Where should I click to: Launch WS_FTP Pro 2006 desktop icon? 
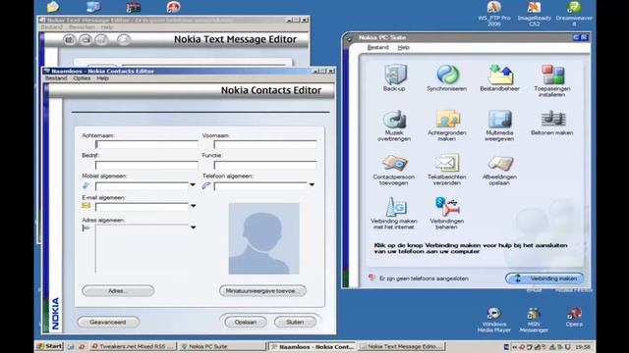[x=494, y=13]
